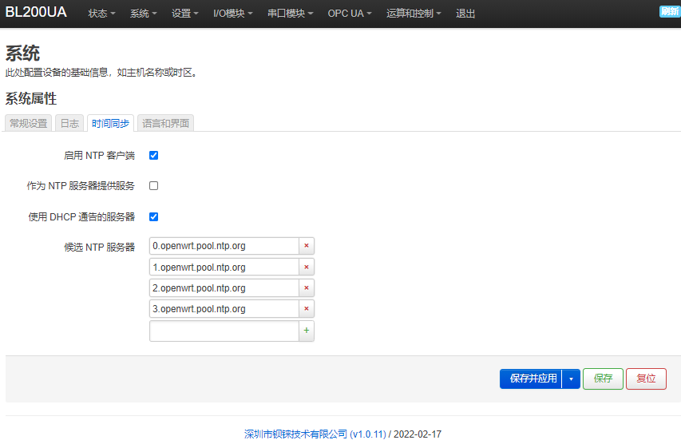Click the red 复位 button
The height and width of the screenshot is (444, 681).
646,379
